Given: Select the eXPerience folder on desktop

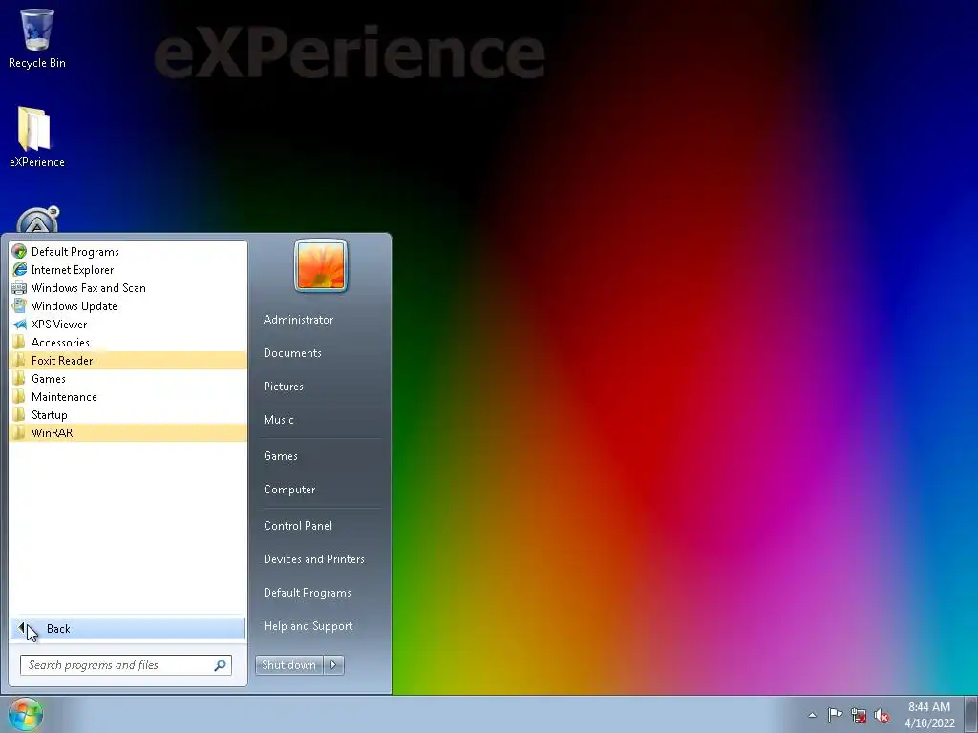Looking at the screenshot, I should 37,137.
